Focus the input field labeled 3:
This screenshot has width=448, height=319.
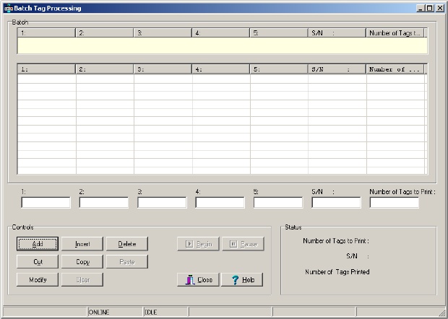point(162,203)
